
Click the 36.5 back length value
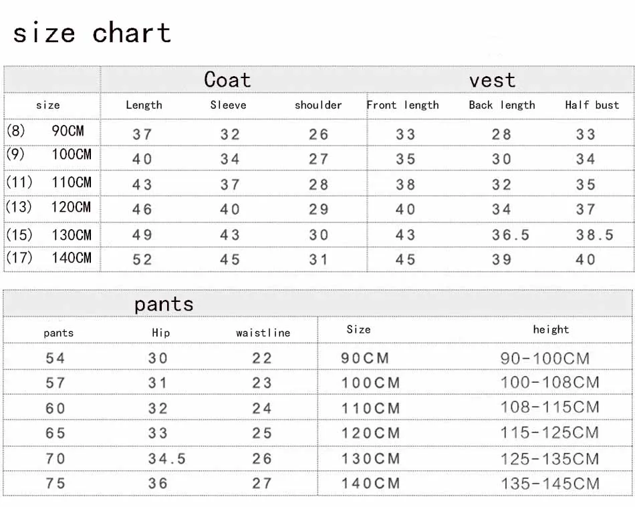[x=511, y=235]
